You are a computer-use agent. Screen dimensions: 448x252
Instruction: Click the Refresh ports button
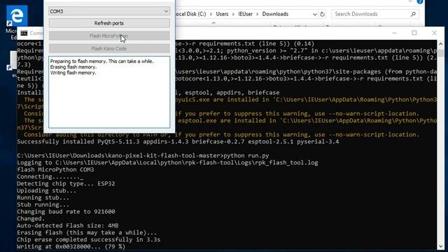tap(109, 23)
